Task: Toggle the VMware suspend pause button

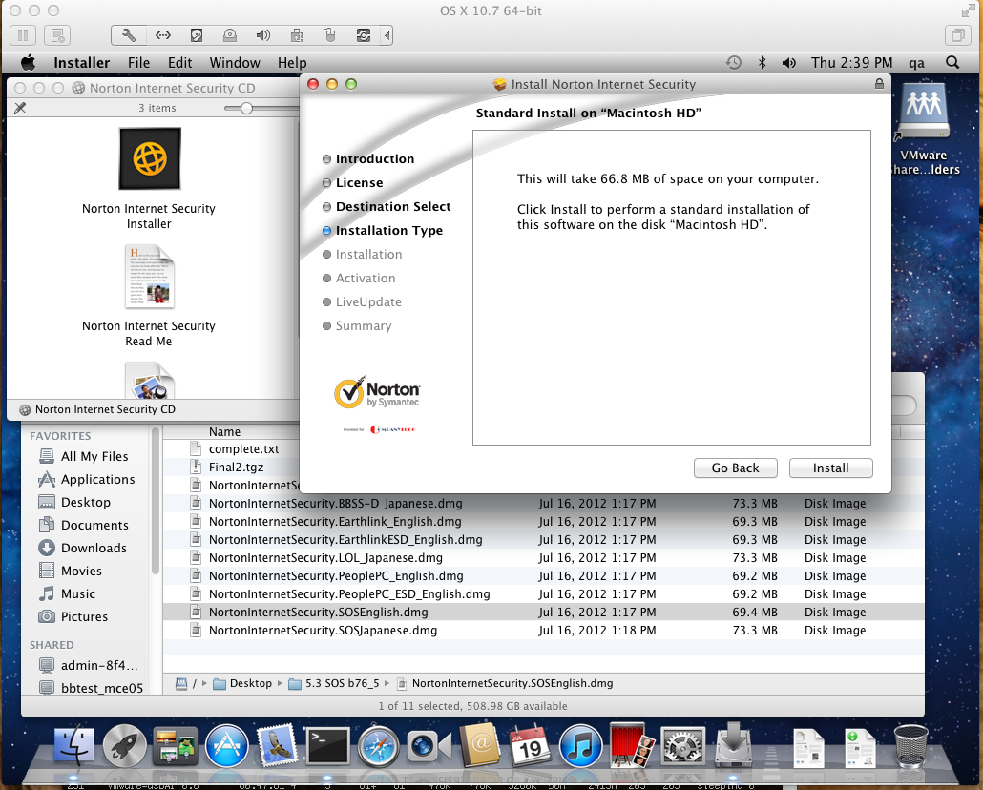Action: [x=24, y=35]
